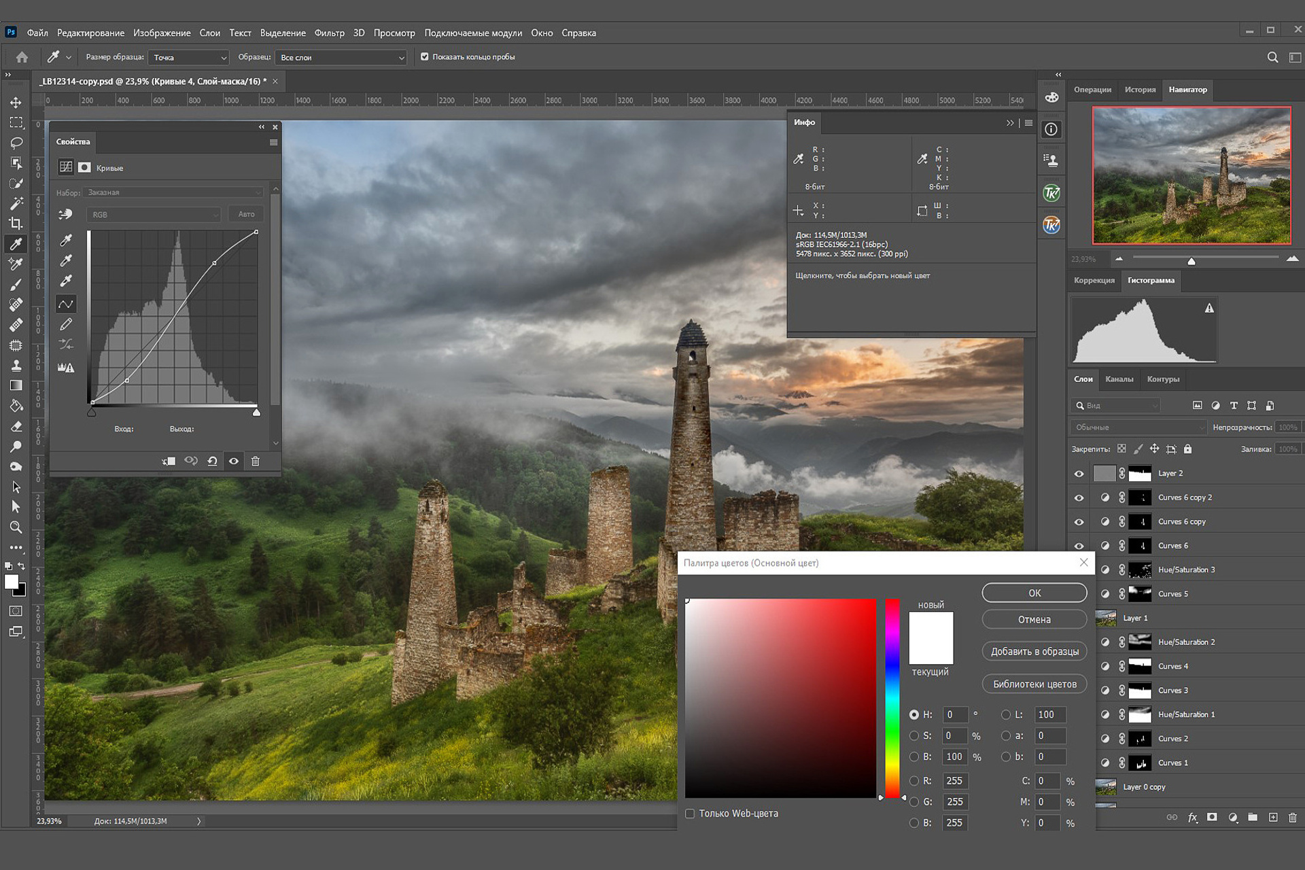1305x870 pixels.
Task: Open the 'Образец' Все слои dropdown
Action: point(341,58)
